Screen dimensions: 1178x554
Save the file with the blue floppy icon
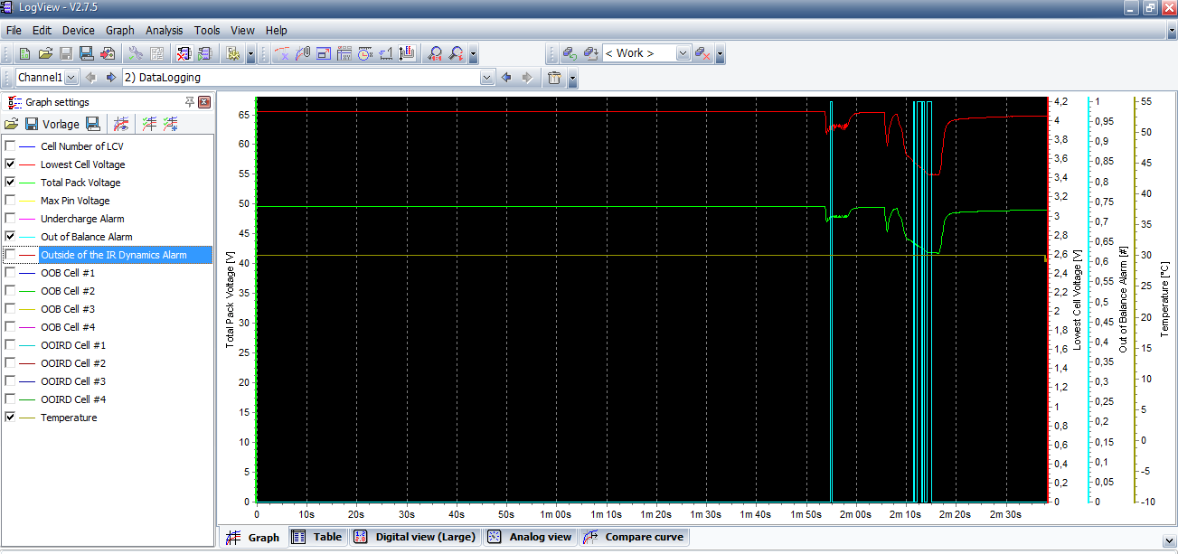click(86, 53)
